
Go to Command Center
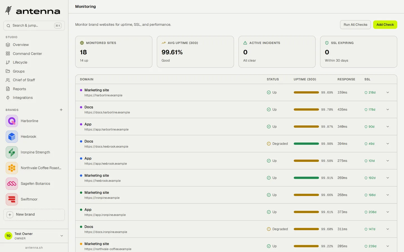[x=34, y=53]
